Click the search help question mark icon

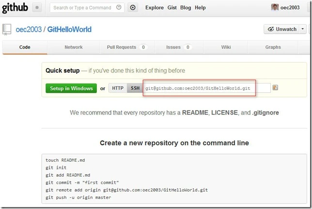click(119, 8)
